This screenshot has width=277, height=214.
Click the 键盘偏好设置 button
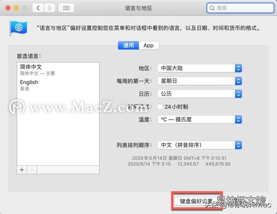tap(197, 201)
